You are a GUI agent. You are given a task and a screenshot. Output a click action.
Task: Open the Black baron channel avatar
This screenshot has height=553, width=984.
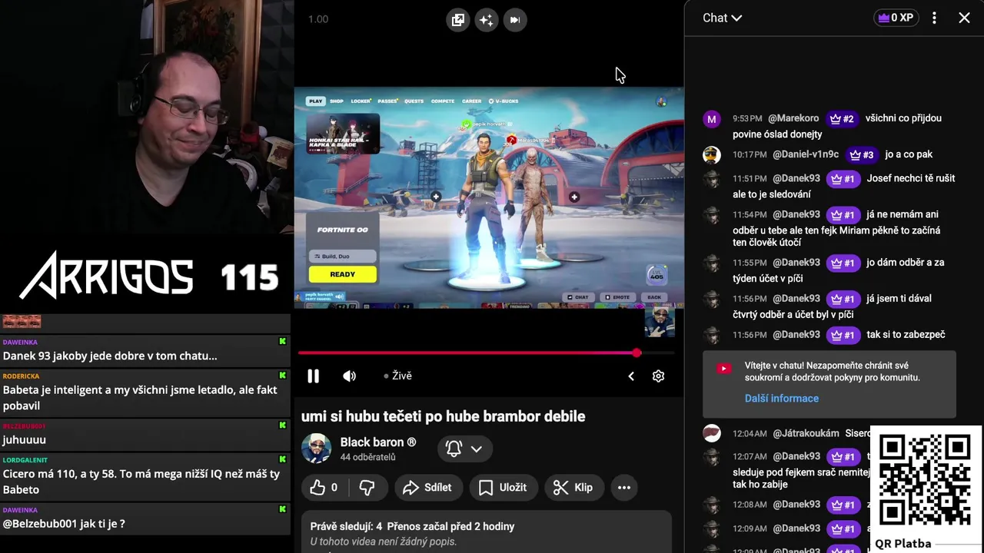316,449
